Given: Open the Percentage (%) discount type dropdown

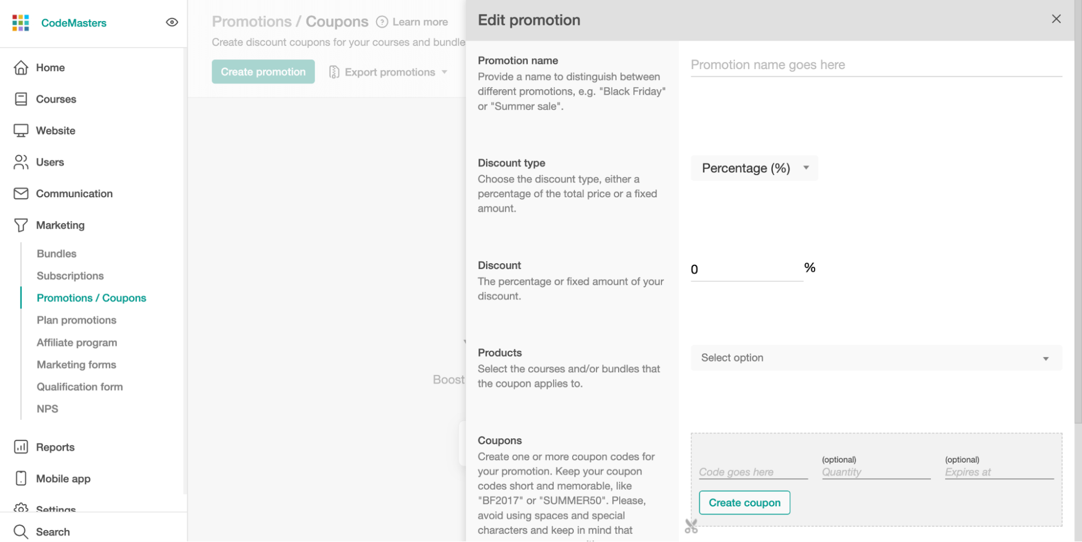Looking at the screenshot, I should tap(754, 168).
